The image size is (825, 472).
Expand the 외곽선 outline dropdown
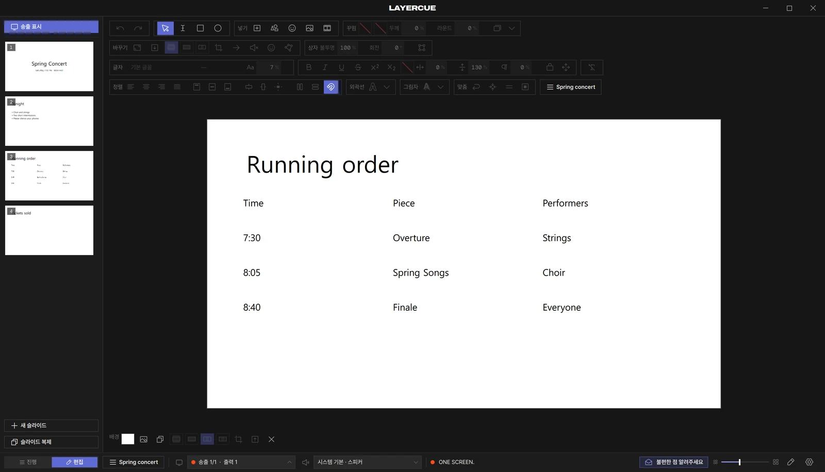click(x=386, y=87)
